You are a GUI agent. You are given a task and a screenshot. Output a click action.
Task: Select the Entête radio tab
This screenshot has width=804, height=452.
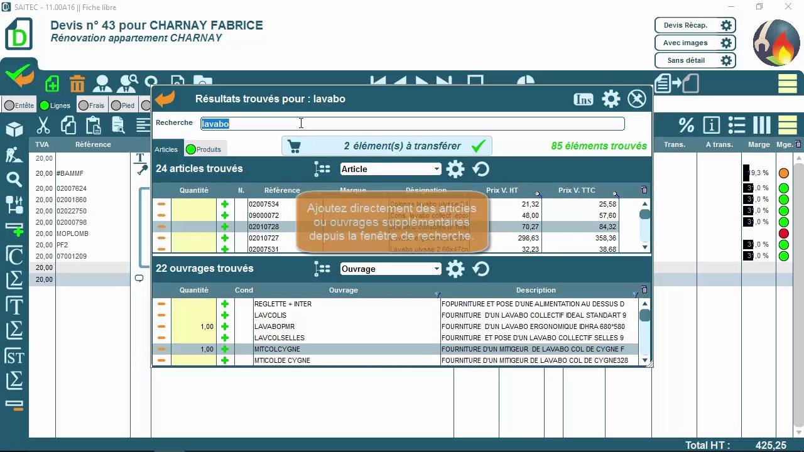point(19,105)
